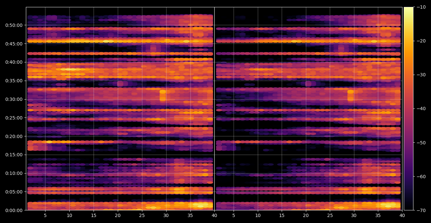Viewport: 431px width, 223px height.
Task: Click the −70 colorbar tick label
Action: pos(421,210)
